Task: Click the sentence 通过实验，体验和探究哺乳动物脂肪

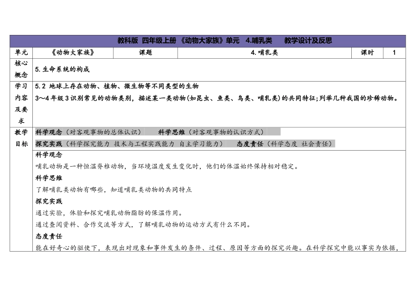Action: point(109,213)
